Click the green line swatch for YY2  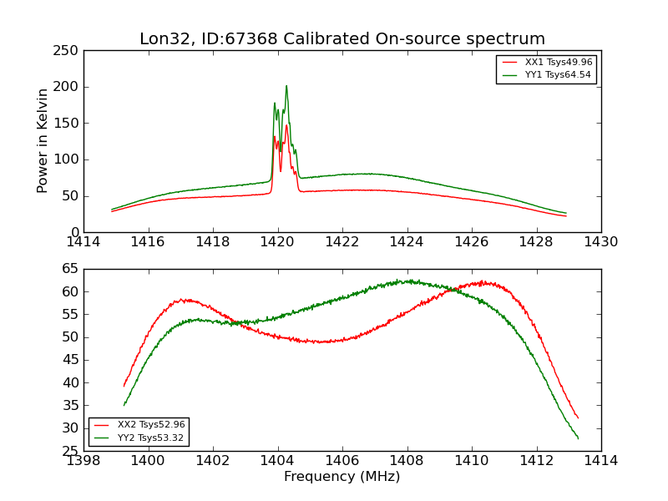pyautogui.click(x=102, y=438)
